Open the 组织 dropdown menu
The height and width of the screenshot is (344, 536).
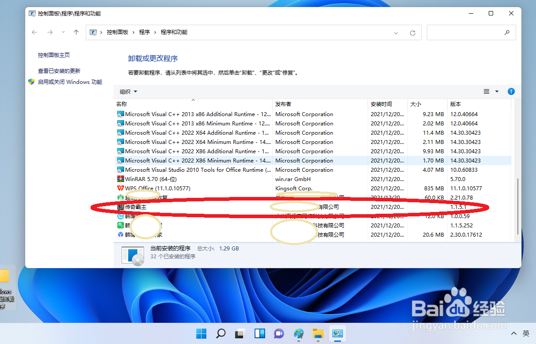click(x=129, y=92)
